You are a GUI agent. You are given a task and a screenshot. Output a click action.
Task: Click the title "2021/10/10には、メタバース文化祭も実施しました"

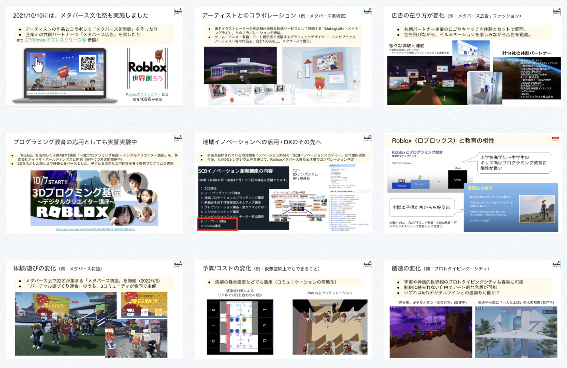click(x=81, y=16)
